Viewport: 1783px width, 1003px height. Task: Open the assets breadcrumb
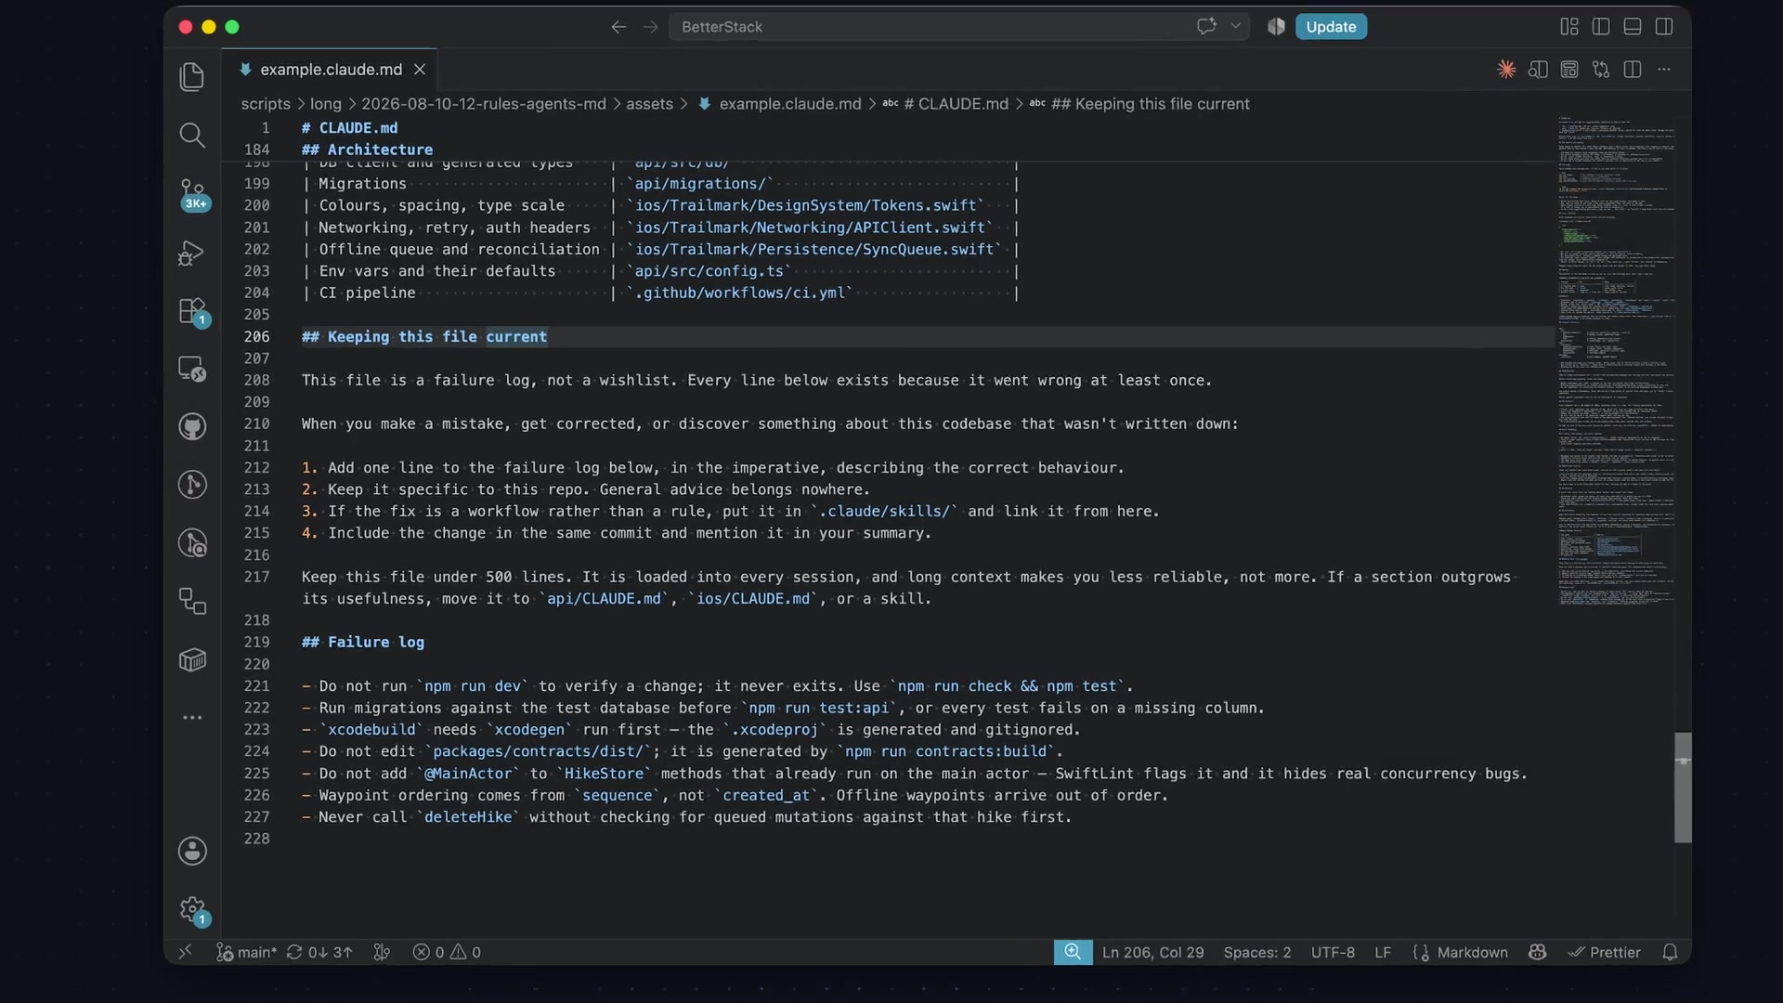tap(649, 104)
